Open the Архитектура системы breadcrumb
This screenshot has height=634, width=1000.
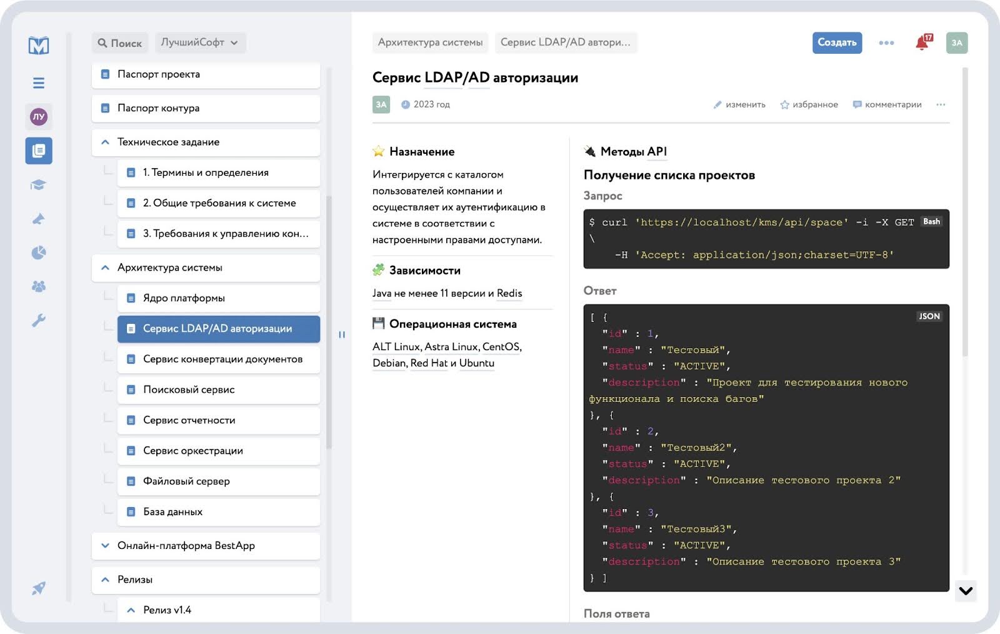click(x=430, y=43)
